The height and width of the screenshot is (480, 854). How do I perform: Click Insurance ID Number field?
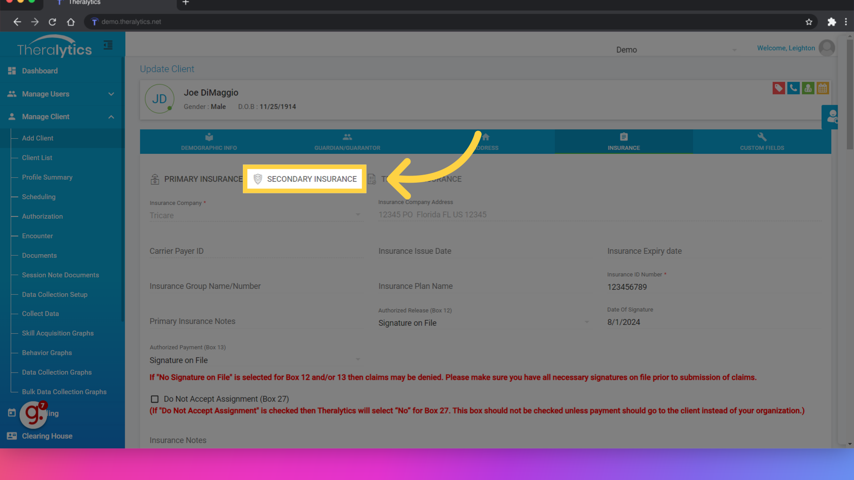(714, 287)
